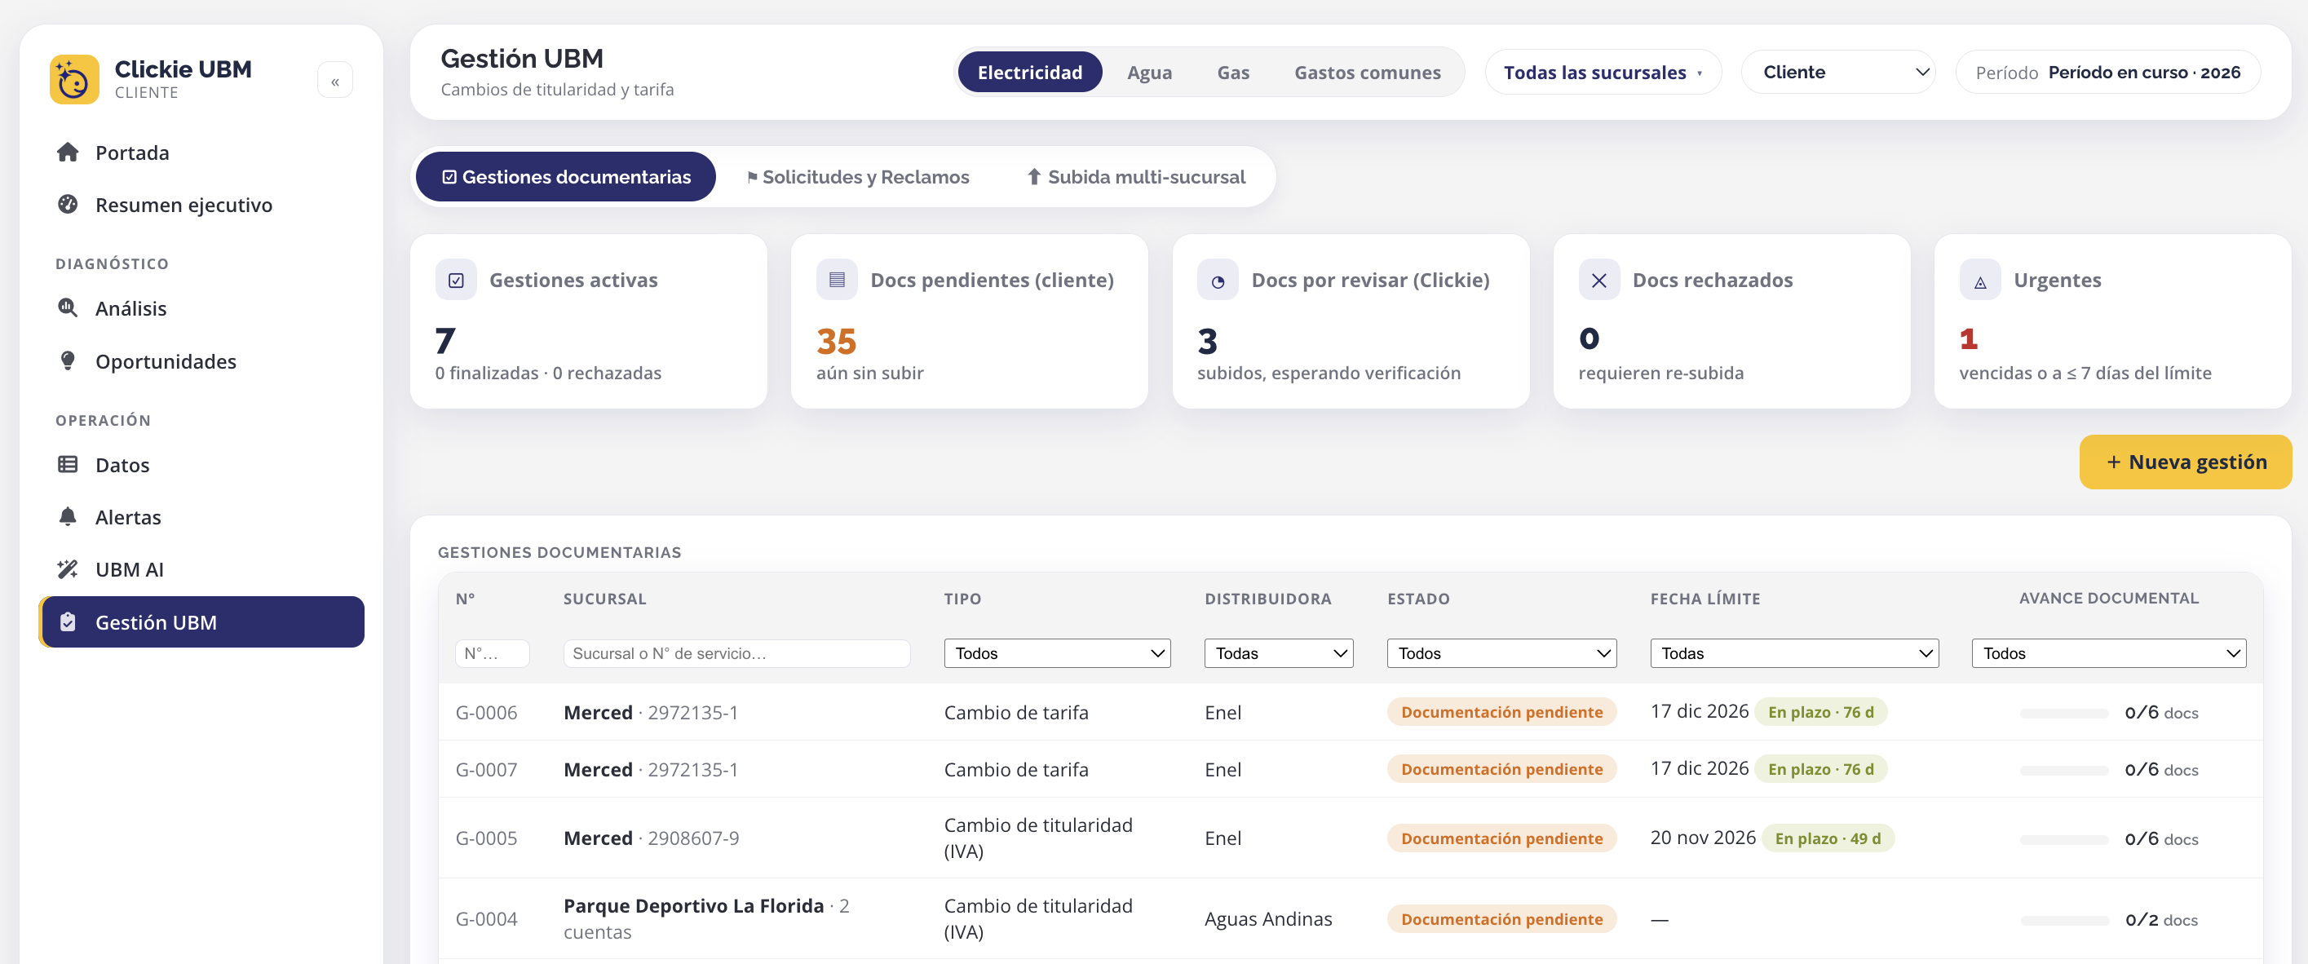Image resolution: width=2308 pixels, height=964 pixels.
Task: Open the Subida multi-sucursal tab
Action: click(x=1135, y=178)
